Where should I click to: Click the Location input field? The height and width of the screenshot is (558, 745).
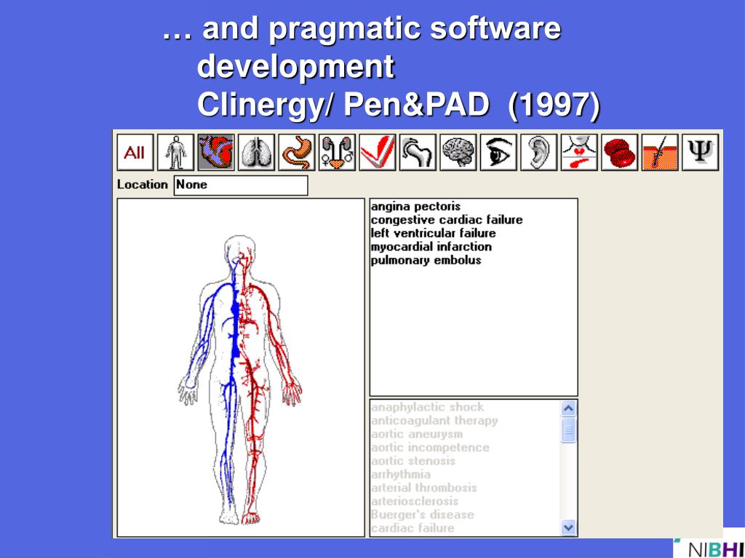(241, 185)
